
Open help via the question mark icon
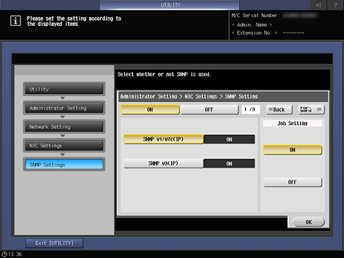click(x=335, y=5)
